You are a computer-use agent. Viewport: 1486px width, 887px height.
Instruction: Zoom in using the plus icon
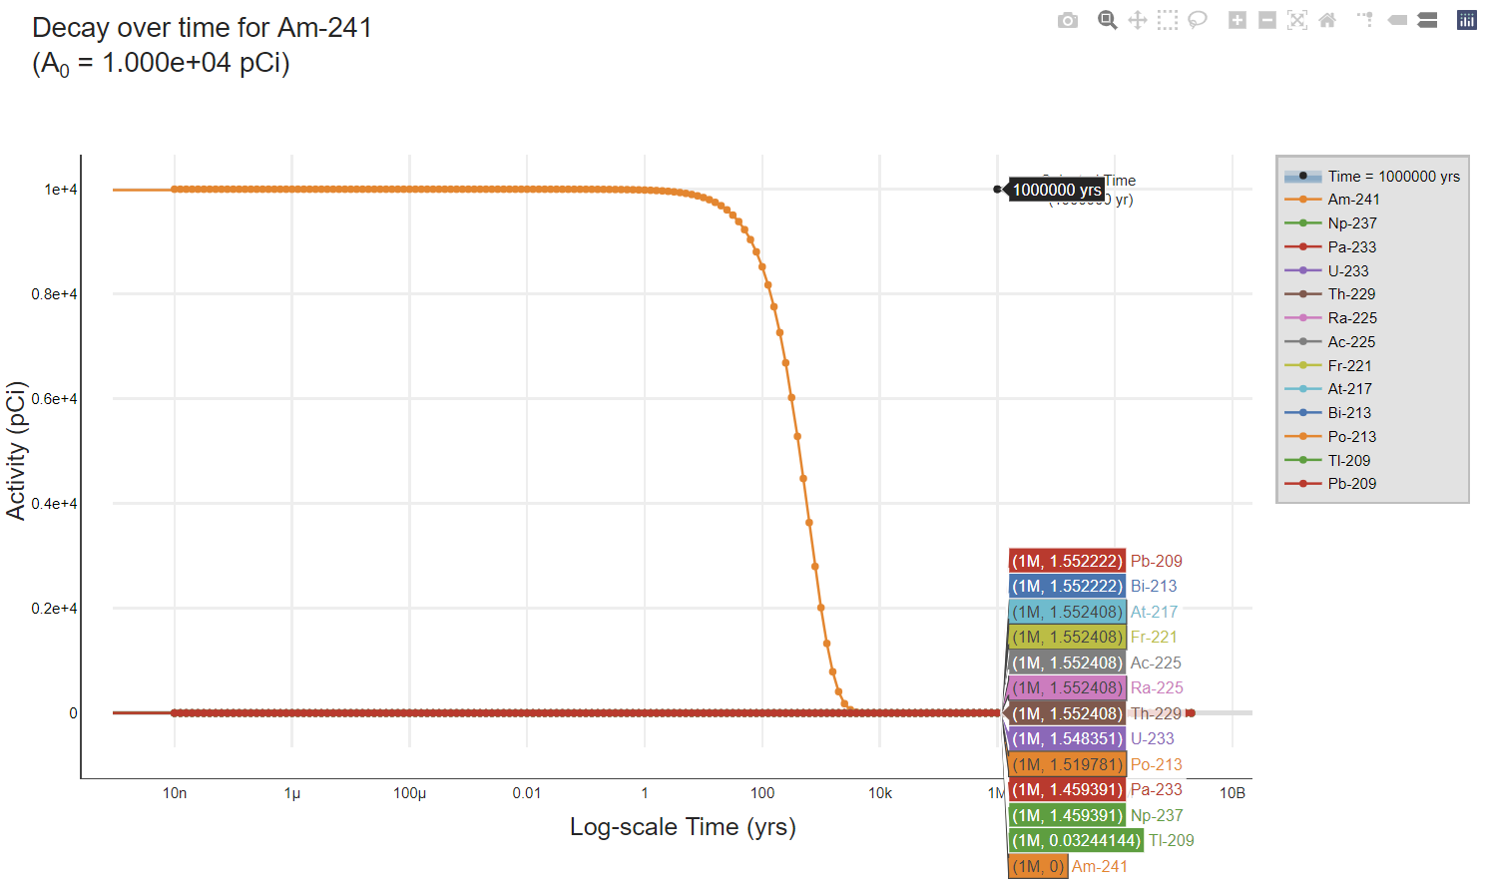click(1238, 20)
